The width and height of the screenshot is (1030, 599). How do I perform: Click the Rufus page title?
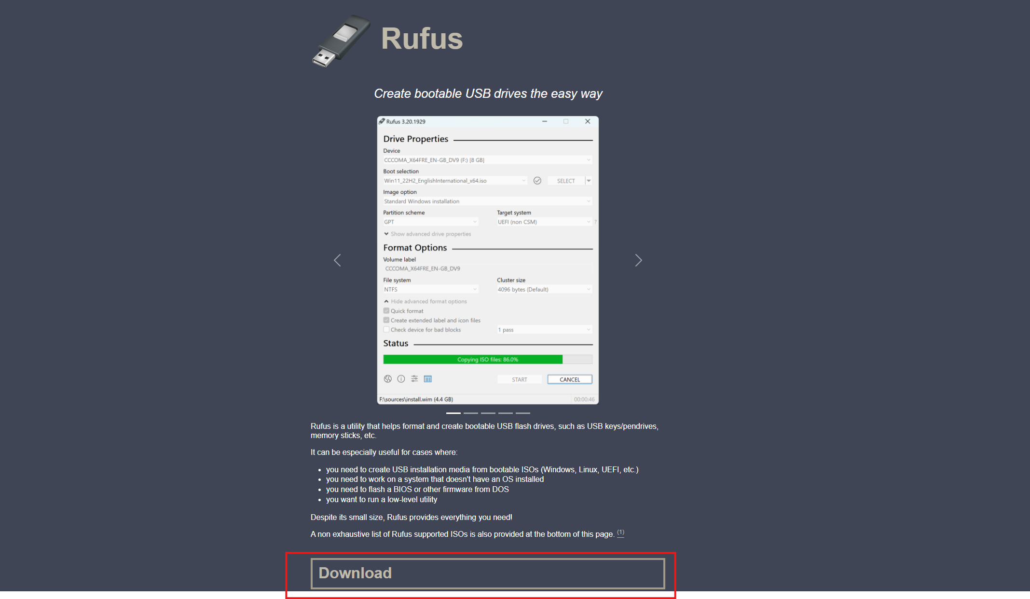422,39
